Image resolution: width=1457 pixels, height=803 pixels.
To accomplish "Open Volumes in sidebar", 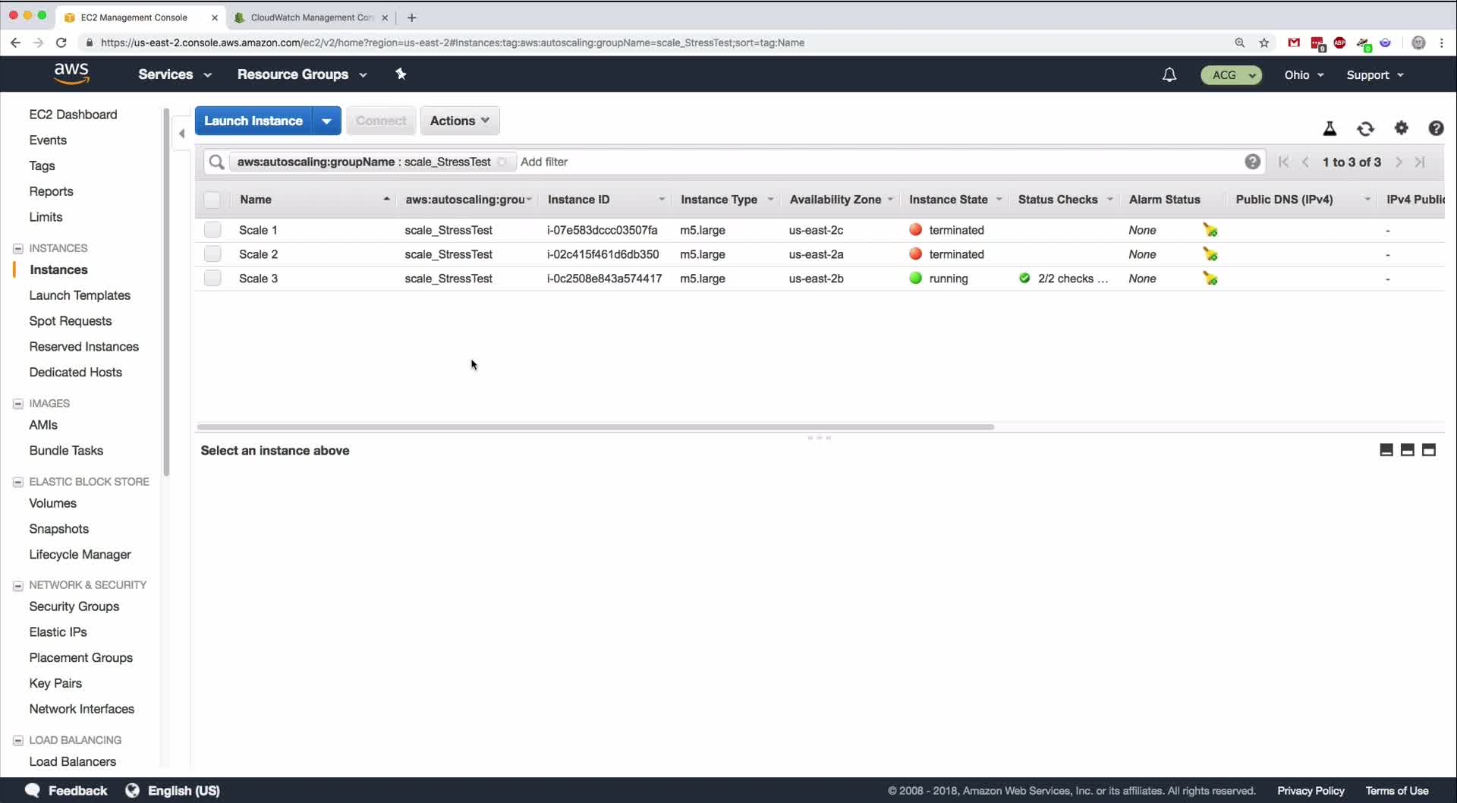I will pyautogui.click(x=52, y=503).
